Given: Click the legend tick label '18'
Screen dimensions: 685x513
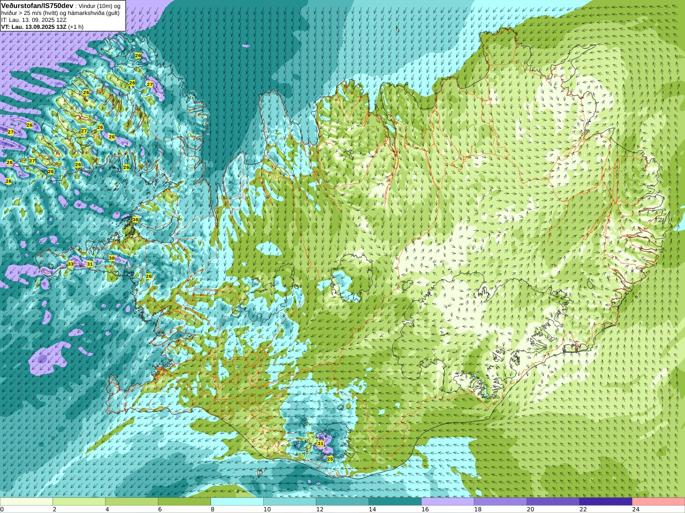Looking at the screenshot, I should (x=477, y=509).
